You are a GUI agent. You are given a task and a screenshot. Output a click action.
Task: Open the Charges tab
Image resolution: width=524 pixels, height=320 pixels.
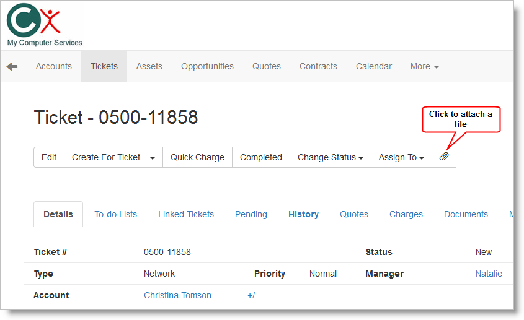(406, 214)
